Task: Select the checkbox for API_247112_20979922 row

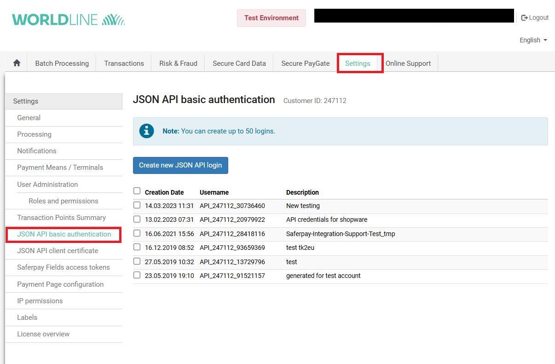Action: 137,219
